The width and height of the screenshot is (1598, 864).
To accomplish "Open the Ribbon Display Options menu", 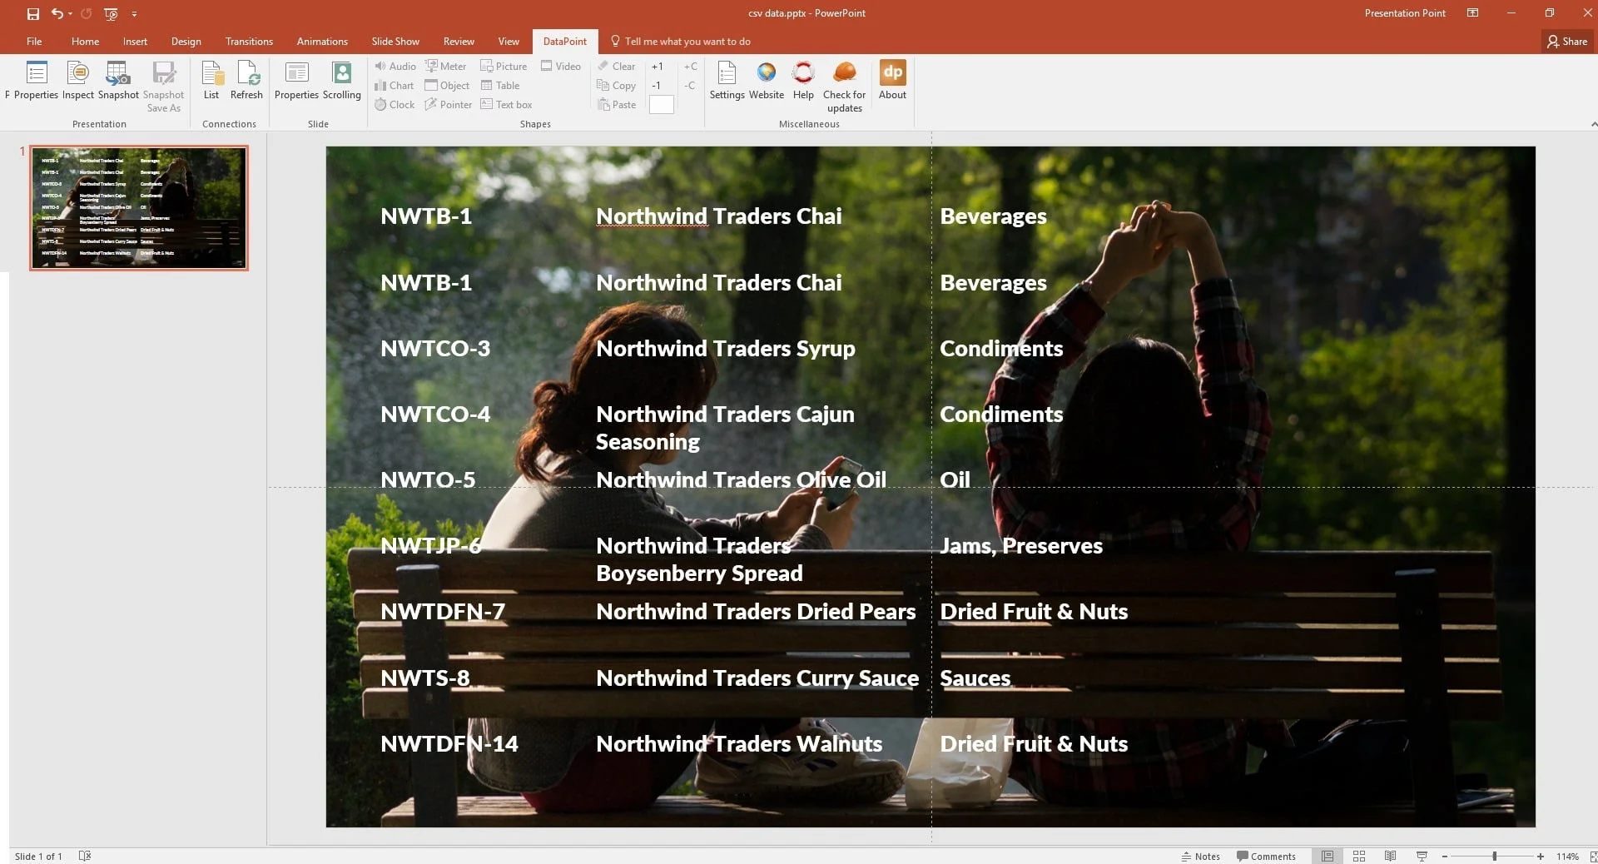I will [x=1471, y=12].
